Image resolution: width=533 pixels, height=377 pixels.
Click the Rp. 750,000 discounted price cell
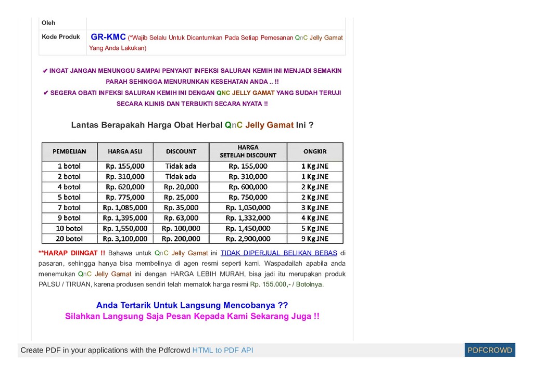coord(248,197)
